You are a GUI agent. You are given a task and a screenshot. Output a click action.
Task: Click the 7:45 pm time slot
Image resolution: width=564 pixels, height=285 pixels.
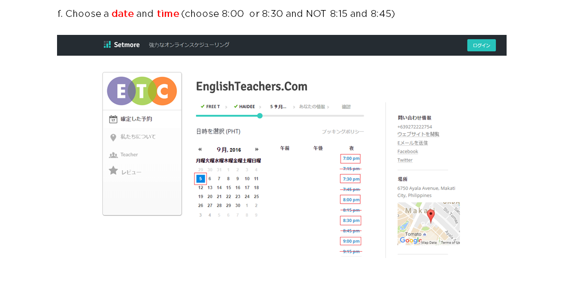click(351, 189)
